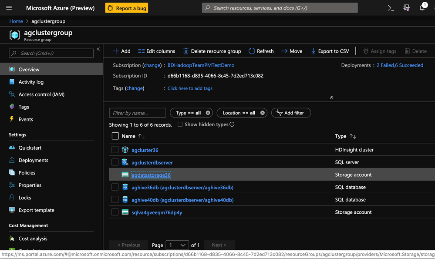Click the Report a bug button
Screen dimensions: 435x259
(x=127, y=8)
